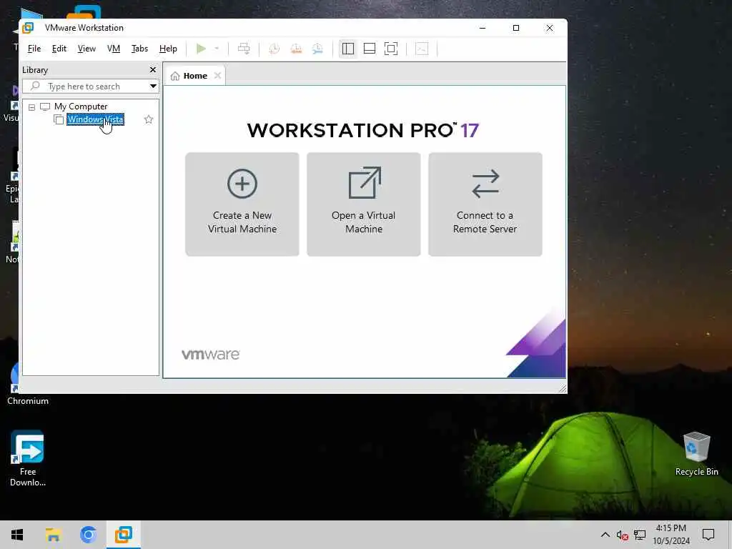Minimize the VMware Workstation window
Image resolution: width=732 pixels, height=549 pixels.
(x=483, y=28)
